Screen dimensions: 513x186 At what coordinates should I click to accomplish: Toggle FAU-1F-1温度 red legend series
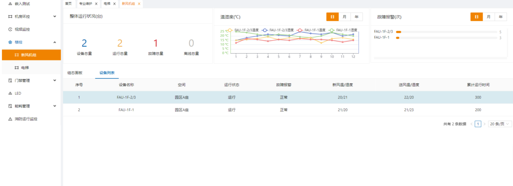[300, 30]
